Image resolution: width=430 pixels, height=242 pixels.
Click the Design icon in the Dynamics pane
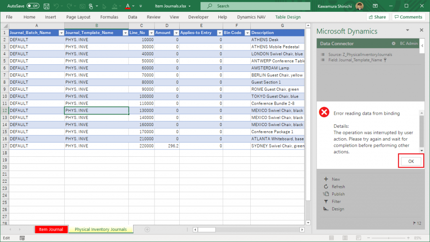(x=326, y=209)
